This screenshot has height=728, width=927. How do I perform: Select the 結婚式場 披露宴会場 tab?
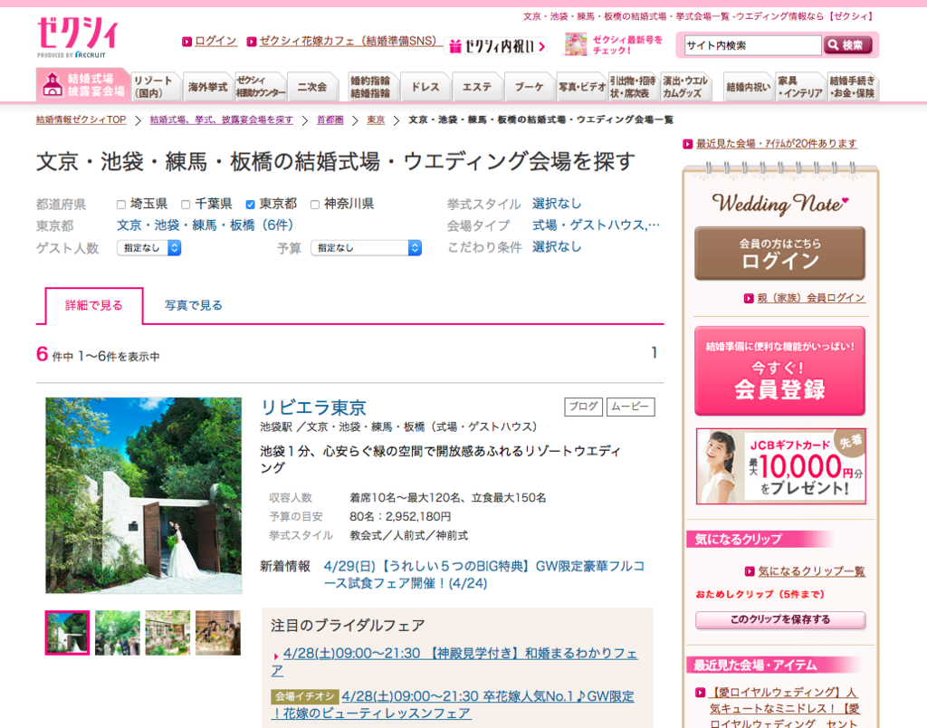[82, 85]
